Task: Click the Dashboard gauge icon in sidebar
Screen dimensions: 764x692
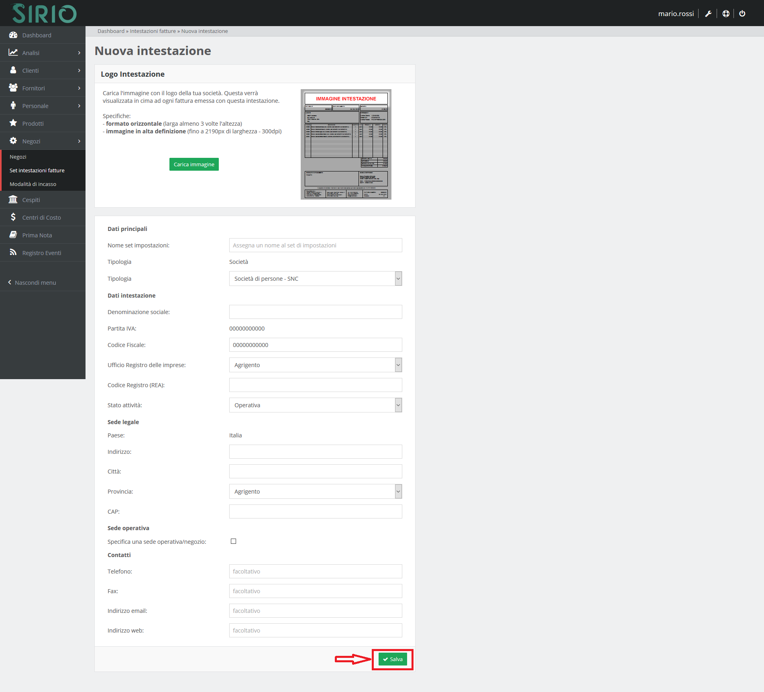Action: pyautogui.click(x=13, y=35)
